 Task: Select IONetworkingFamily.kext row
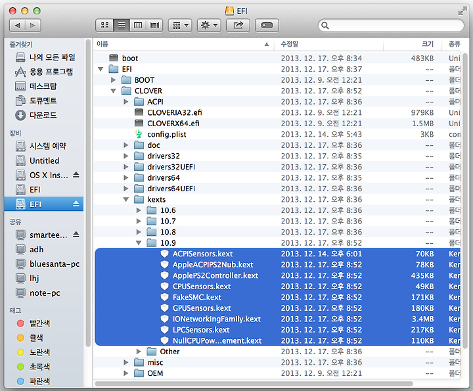tap(277, 319)
